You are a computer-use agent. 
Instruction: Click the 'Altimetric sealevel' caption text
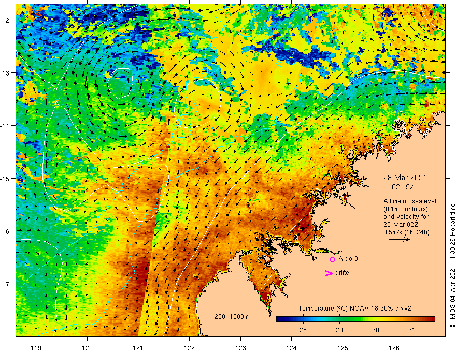[x=410, y=201]
